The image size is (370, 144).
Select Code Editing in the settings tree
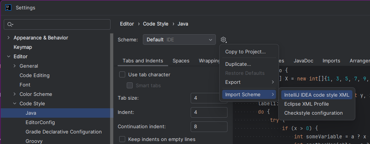pyautogui.click(x=35, y=76)
